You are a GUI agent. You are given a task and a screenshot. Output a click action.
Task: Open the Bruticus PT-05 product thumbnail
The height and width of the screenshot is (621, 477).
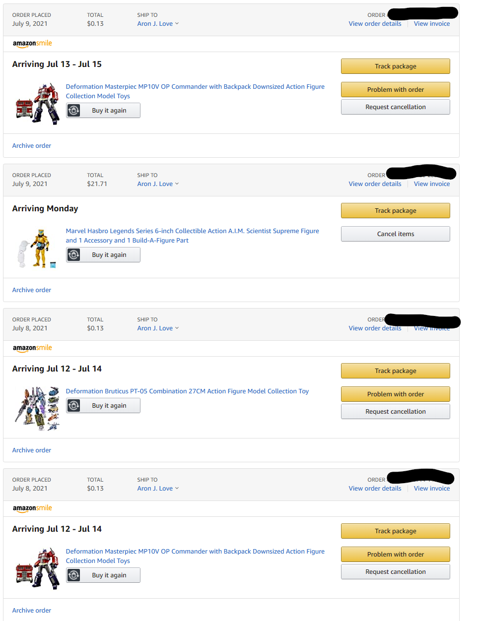(37, 408)
